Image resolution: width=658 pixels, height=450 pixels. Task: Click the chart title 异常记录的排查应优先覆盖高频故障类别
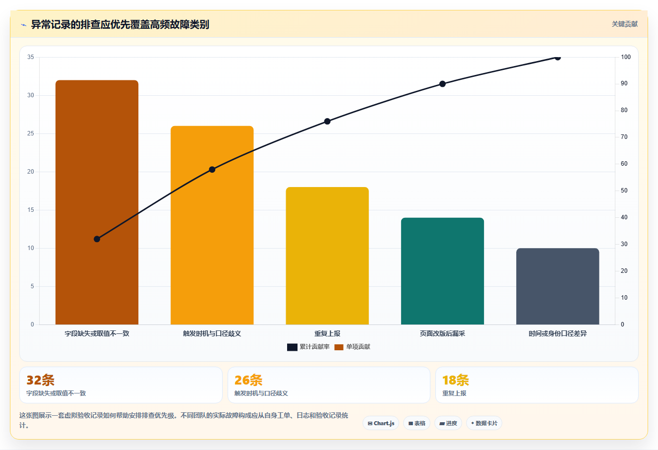120,24
